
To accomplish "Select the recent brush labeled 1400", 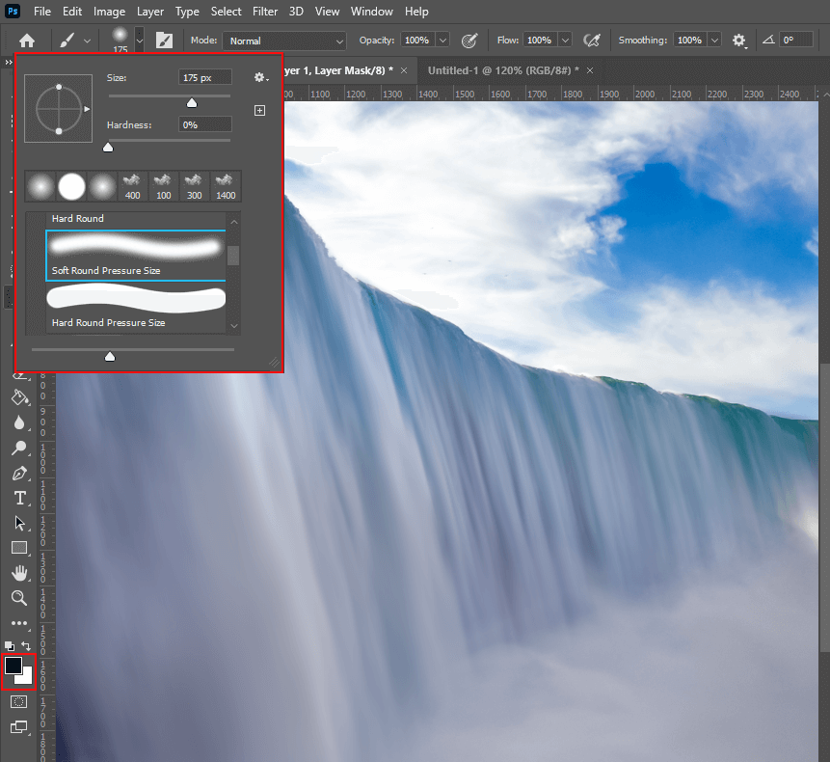I will 226,186.
